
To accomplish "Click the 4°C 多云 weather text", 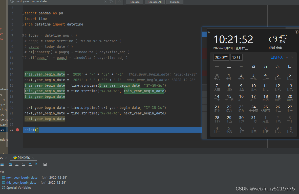I will tap(283, 39).
